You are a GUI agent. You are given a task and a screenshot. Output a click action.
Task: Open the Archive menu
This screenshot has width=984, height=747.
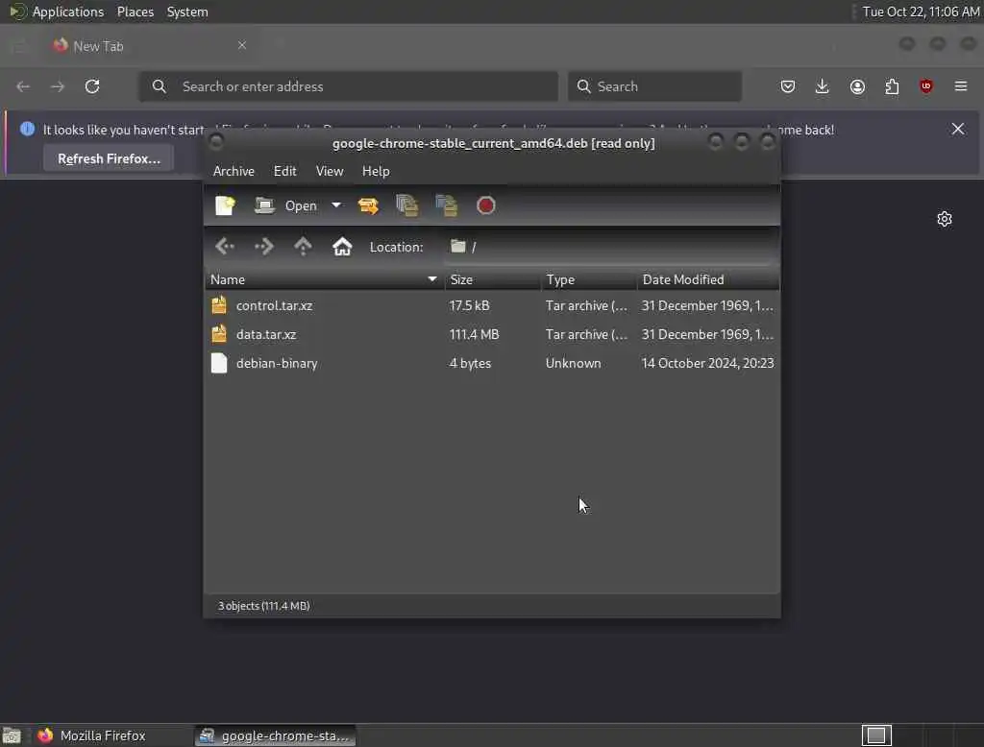pyautogui.click(x=234, y=171)
